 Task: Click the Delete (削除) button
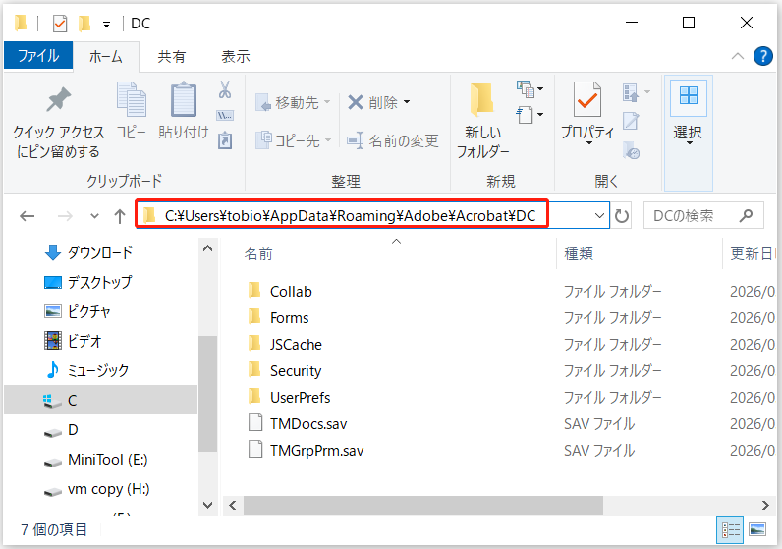pos(372,102)
